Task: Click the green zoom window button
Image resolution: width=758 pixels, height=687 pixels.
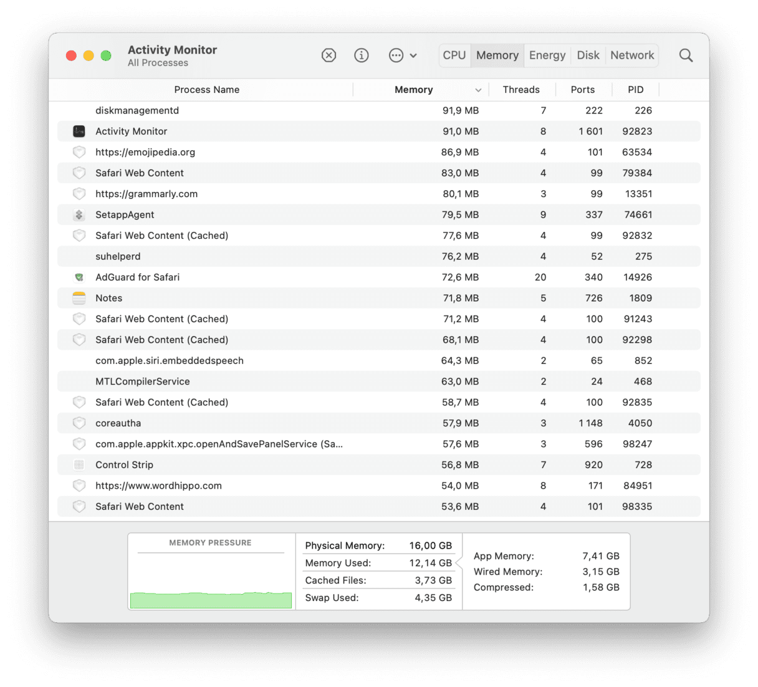Action: point(106,55)
